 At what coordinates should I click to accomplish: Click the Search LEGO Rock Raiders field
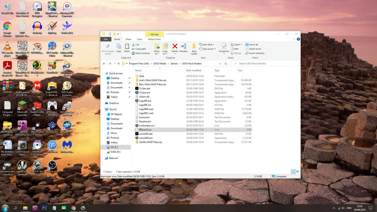pos(264,64)
